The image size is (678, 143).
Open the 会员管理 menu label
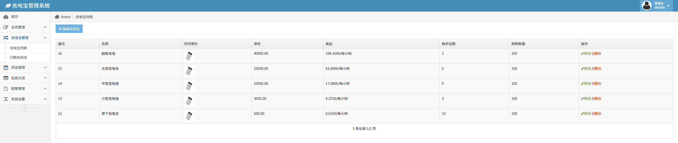point(18,27)
